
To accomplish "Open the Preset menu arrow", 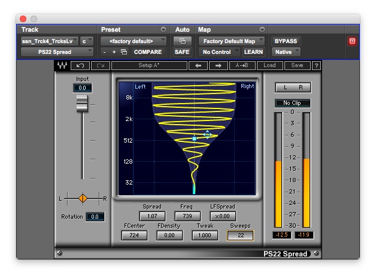I will tap(163, 29).
